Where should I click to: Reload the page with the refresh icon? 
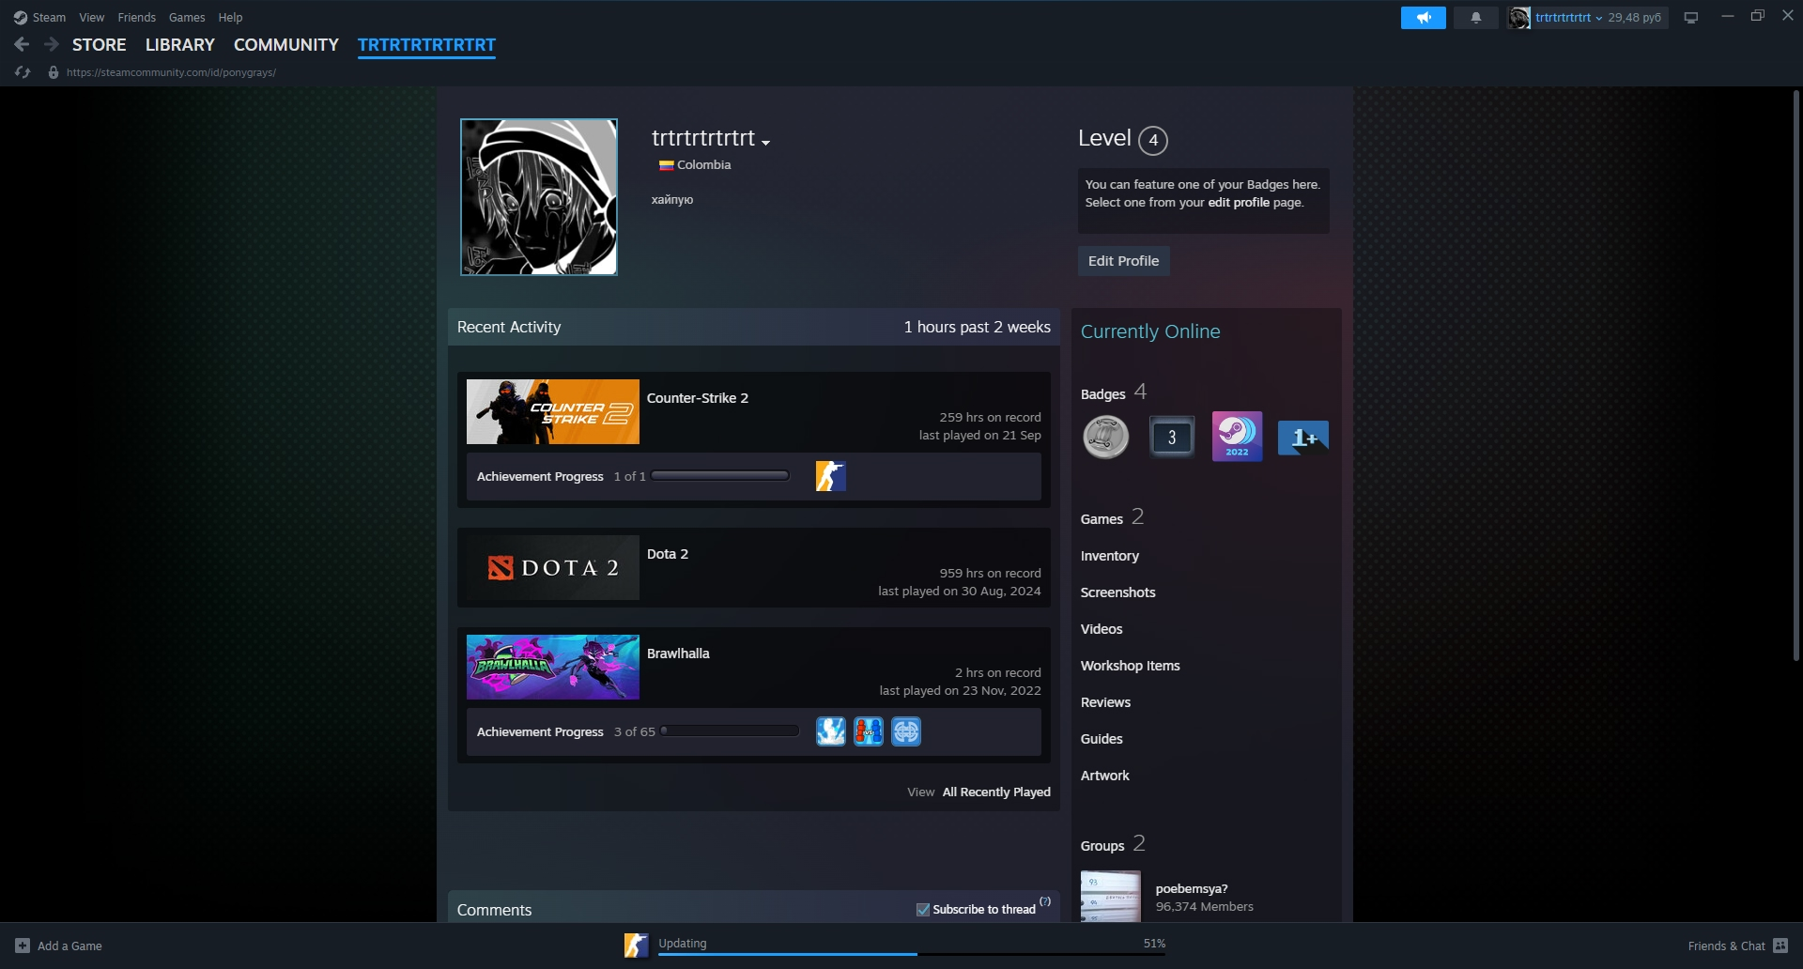23,72
